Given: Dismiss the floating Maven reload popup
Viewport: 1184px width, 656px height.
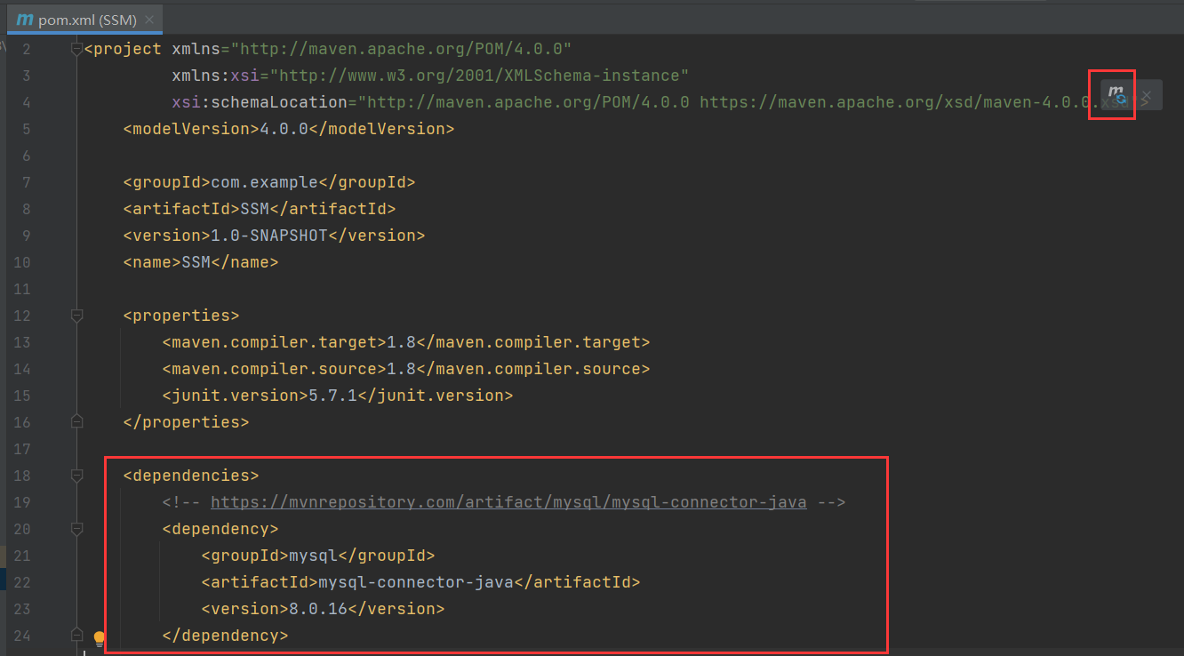Looking at the screenshot, I should coord(1147,95).
